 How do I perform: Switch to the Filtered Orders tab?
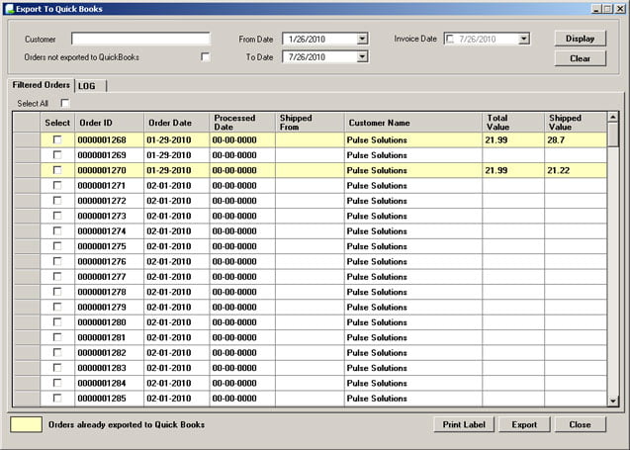[41, 85]
